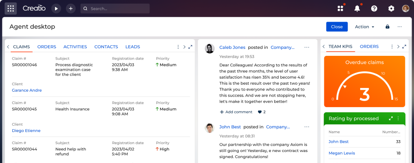
Task: Expand Rating by processed widget
Action: click(391, 119)
